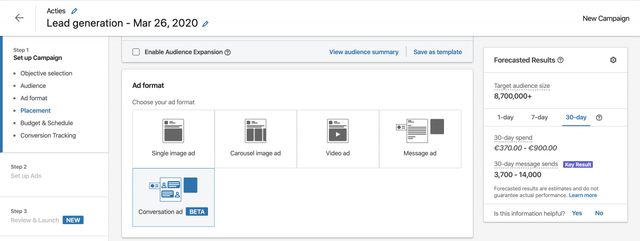The height and width of the screenshot is (241, 640).
Task: Switch to the 7-day forecast tab
Action: tap(539, 117)
